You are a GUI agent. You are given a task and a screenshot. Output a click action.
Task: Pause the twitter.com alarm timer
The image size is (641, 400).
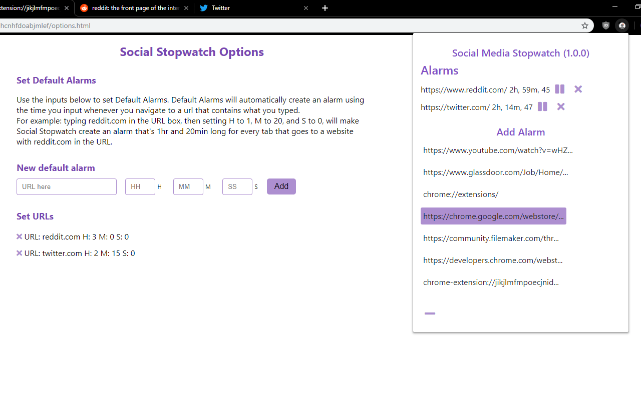(x=542, y=107)
